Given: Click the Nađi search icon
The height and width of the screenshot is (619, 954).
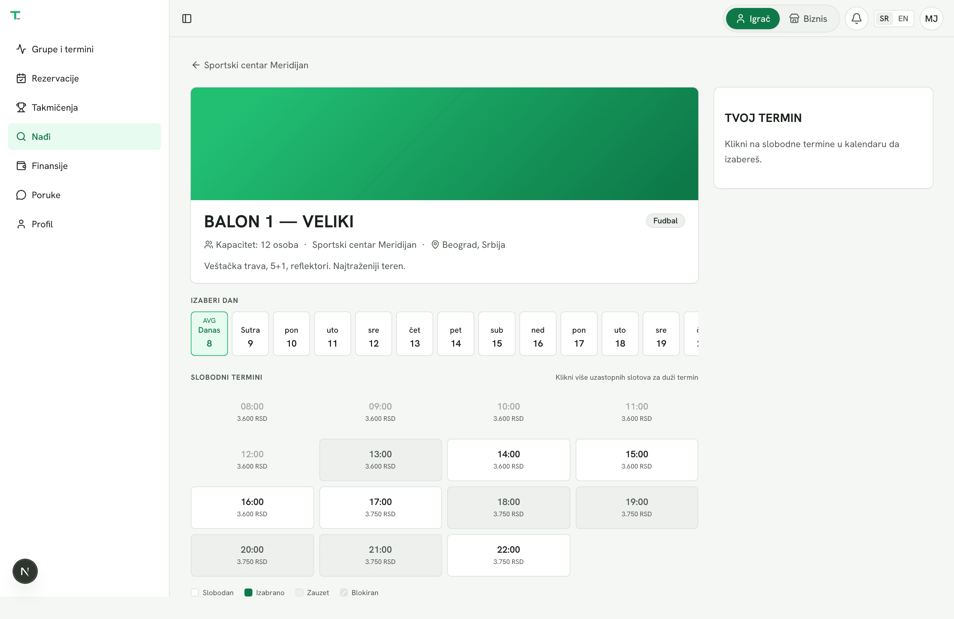Looking at the screenshot, I should point(21,137).
